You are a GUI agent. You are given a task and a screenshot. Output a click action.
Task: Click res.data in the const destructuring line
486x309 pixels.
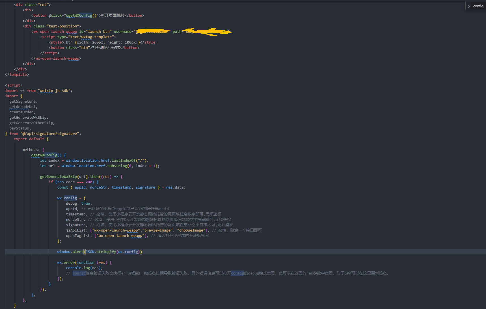pyautogui.click(x=175, y=187)
